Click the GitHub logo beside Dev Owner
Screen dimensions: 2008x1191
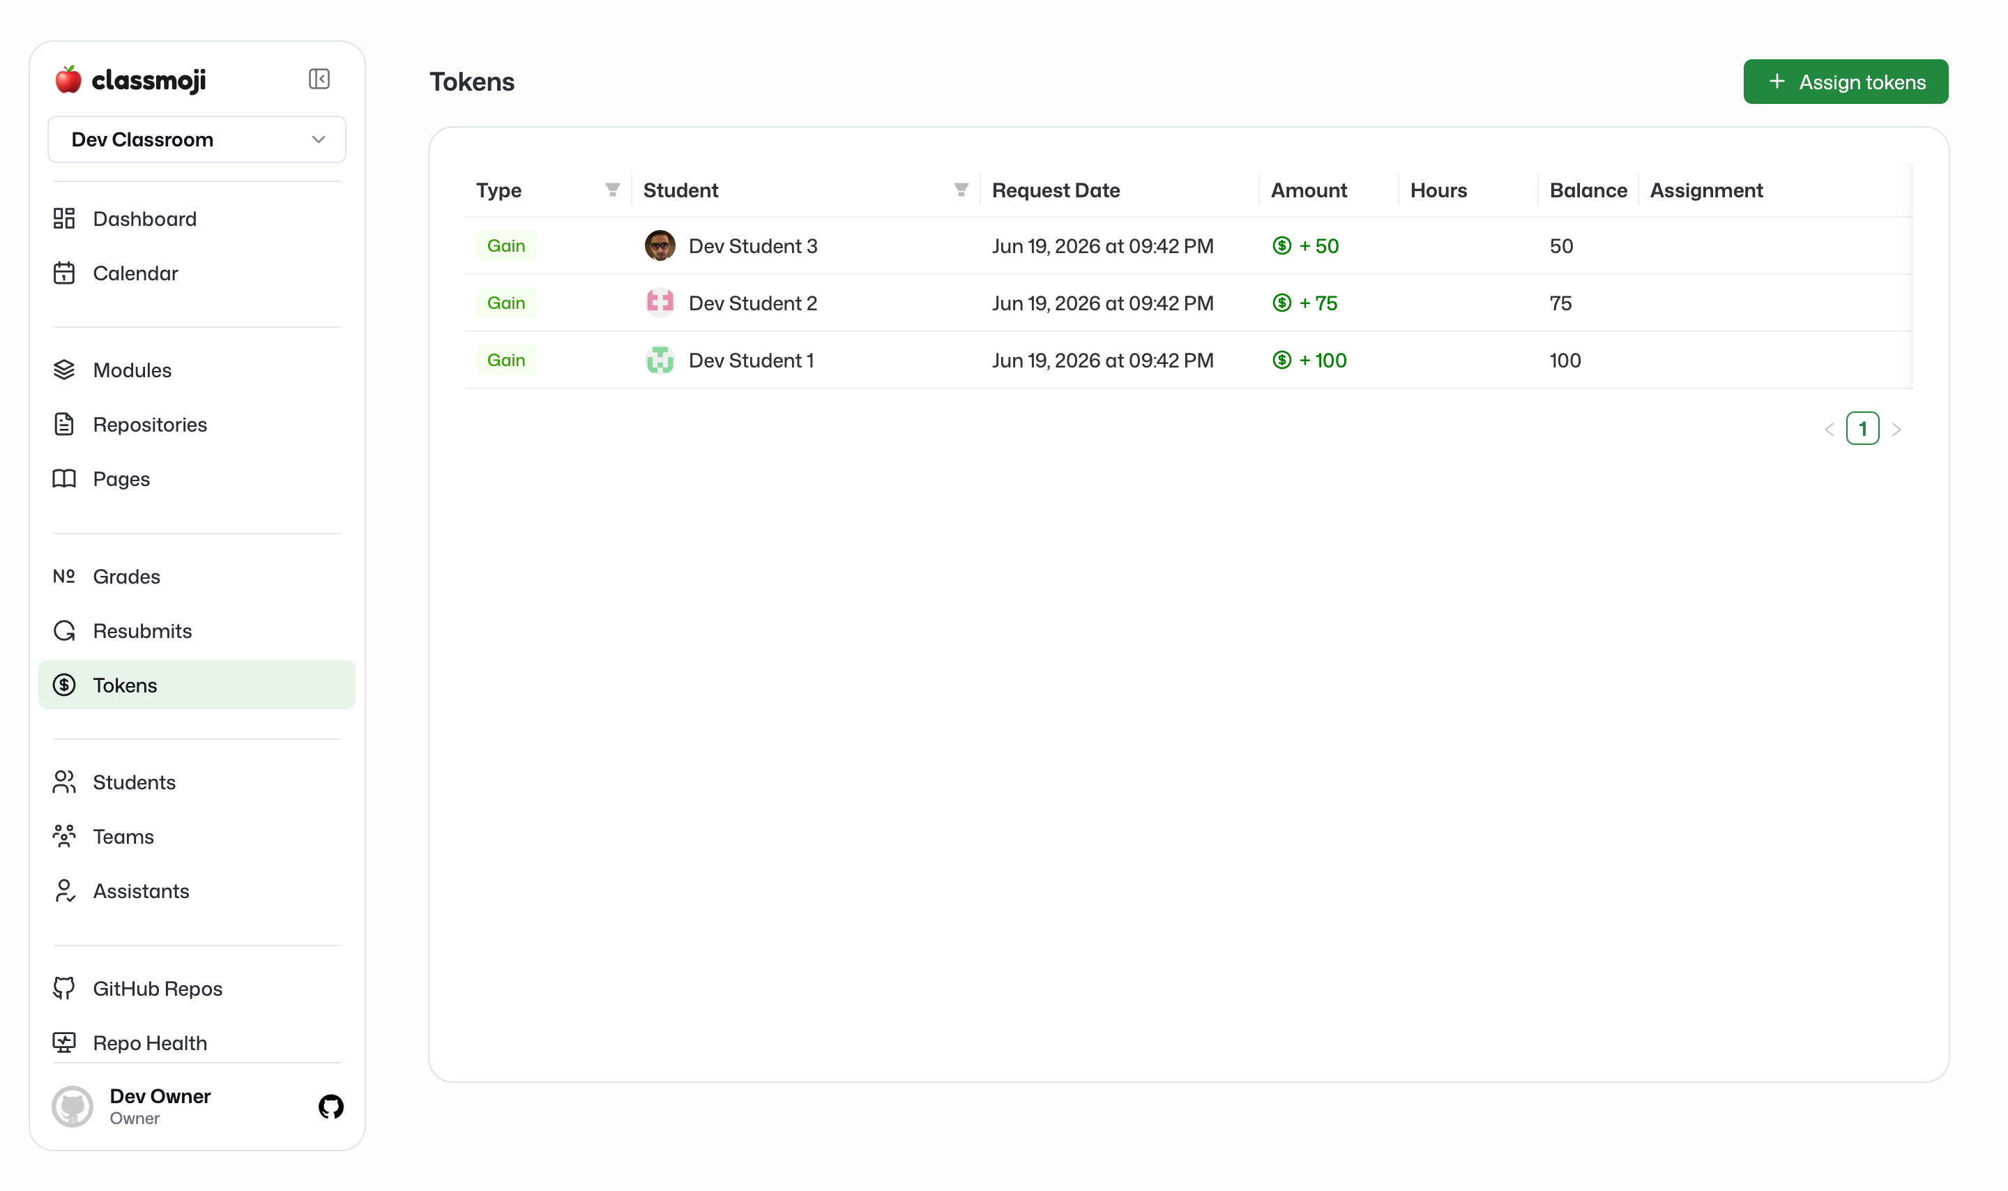point(331,1107)
